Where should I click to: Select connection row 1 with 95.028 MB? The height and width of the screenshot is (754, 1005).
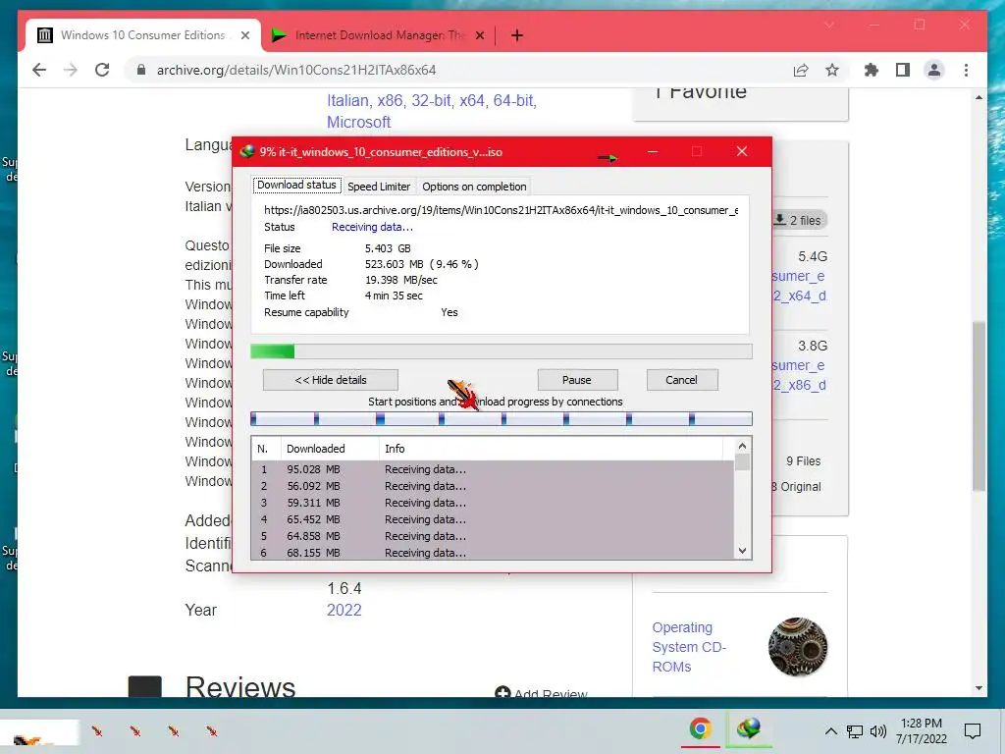pos(493,469)
